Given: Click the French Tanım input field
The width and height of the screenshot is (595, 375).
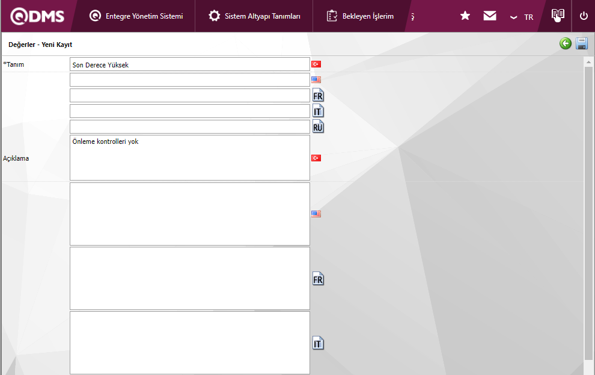Looking at the screenshot, I should [x=190, y=95].
